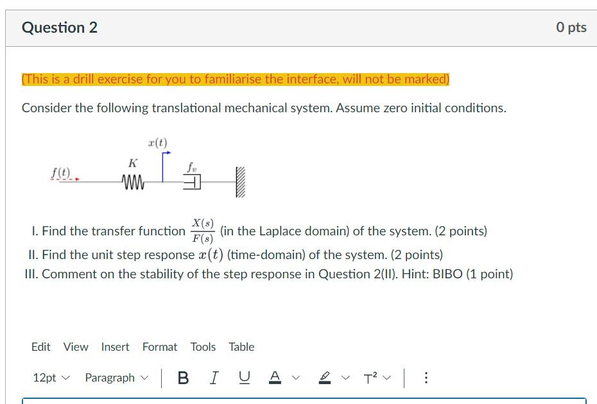The width and height of the screenshot is (597, 404).
Task: Open the View menu
Action: pyautogui.click(x=75, y=346)
